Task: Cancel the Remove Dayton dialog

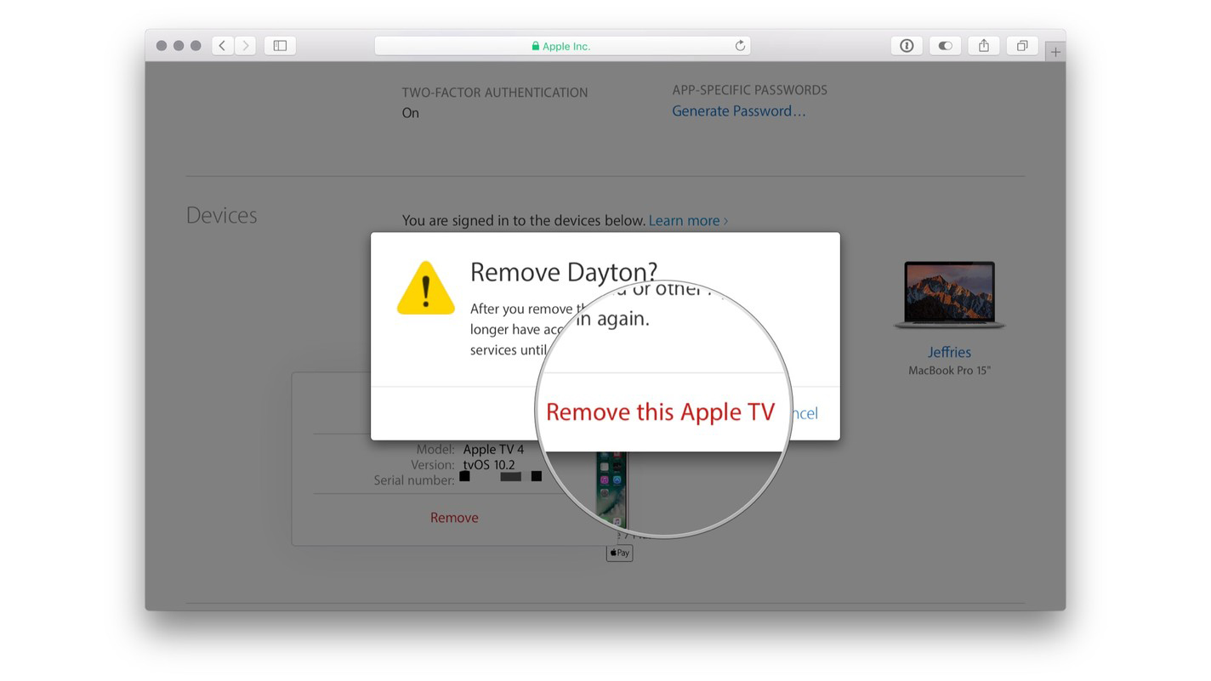Action: tap(804, 413)
